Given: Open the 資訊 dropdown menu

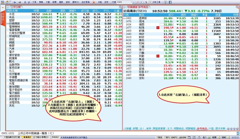Looking at the screenshot, I should click(x=69, y=2).
